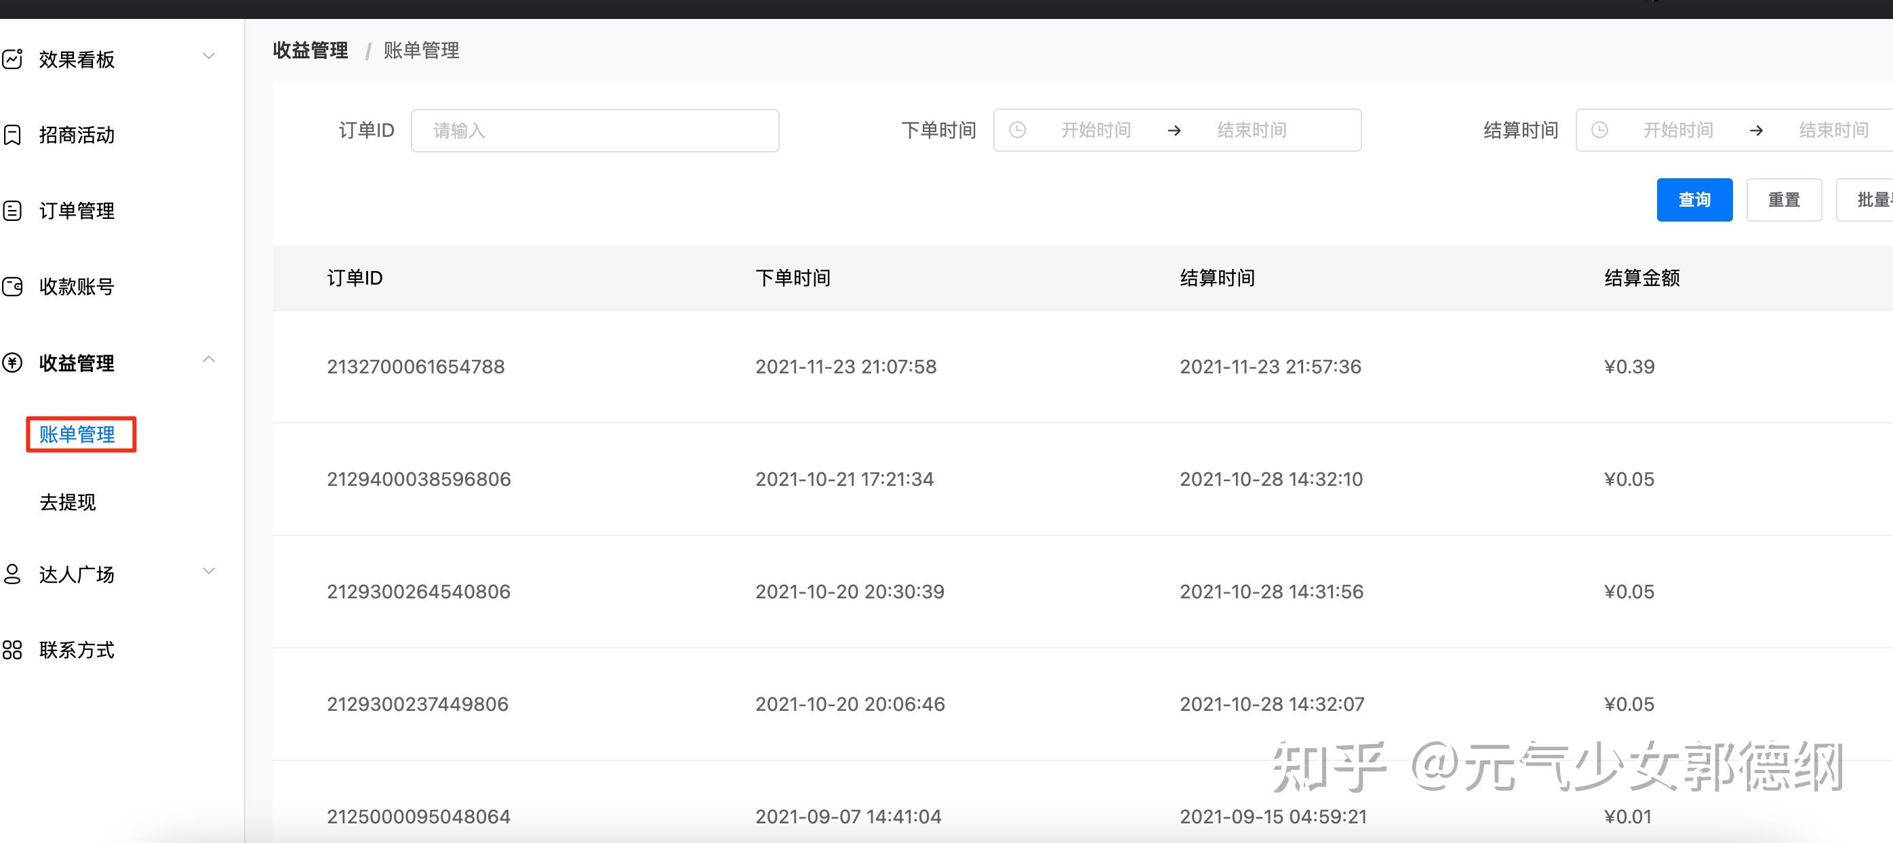Click the clock icon in 下单时间
Viewport: 1893px width, 843px height.
1017,130
